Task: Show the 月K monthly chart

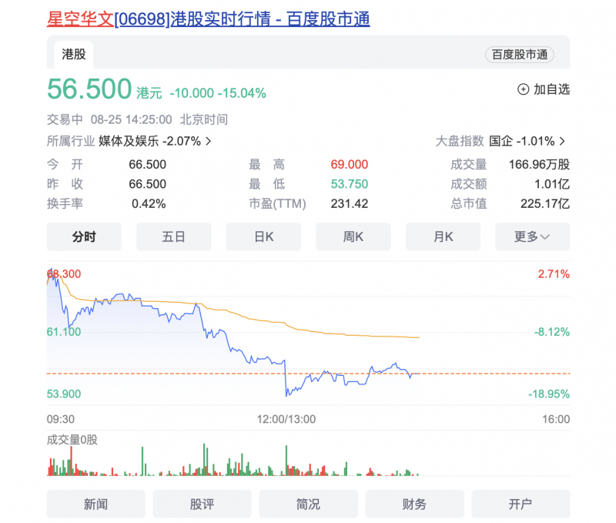Action: (443, 237)
